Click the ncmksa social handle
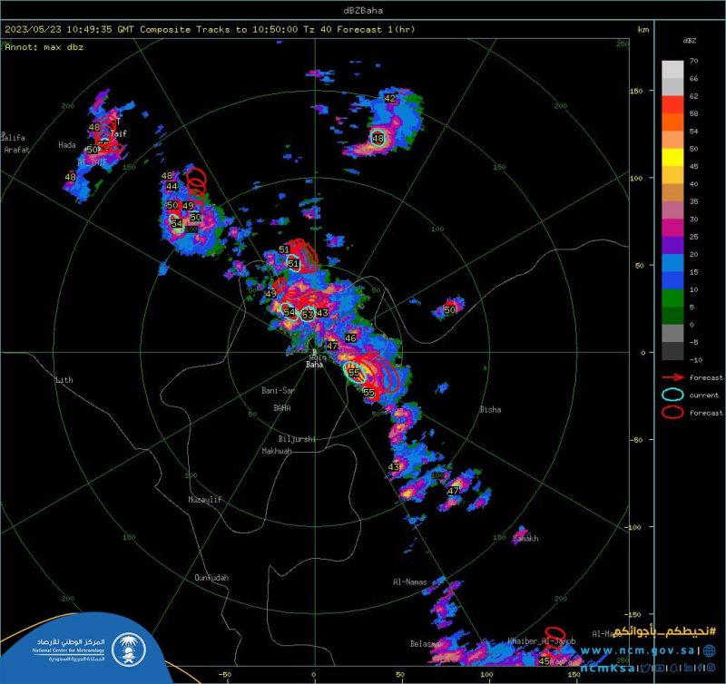The width and height of the screenshot is (726, 684). pos(608,668)
